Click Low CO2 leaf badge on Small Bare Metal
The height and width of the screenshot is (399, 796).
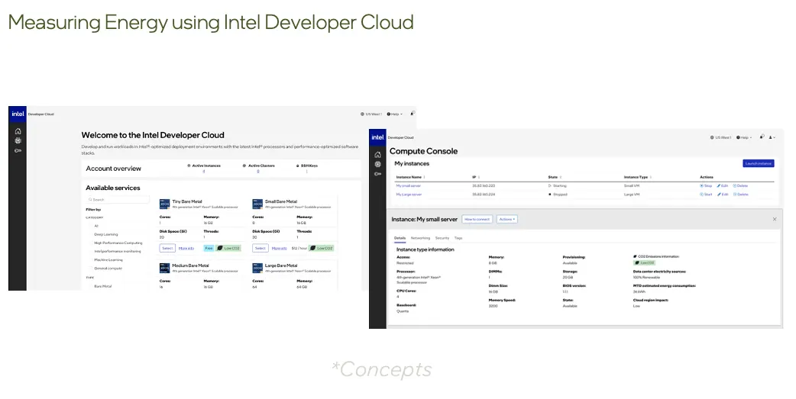pyautogui.click(x=322, y=248)
